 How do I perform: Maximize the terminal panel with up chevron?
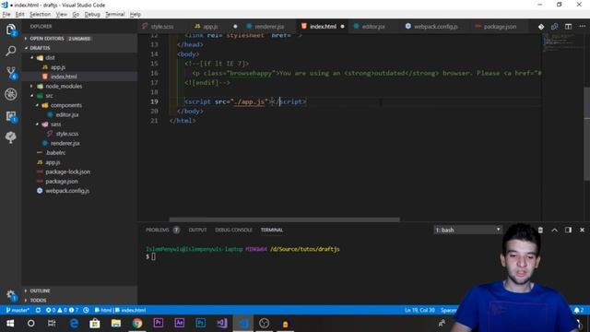(555, 230)
